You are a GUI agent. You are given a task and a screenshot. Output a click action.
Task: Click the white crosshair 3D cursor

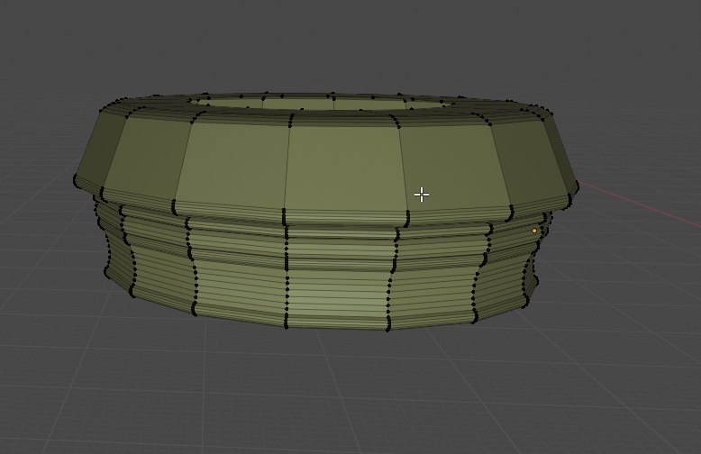click(x=421, y=195)
